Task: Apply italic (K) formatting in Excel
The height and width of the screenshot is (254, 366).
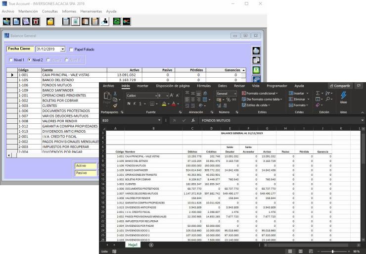Action: 135,103
